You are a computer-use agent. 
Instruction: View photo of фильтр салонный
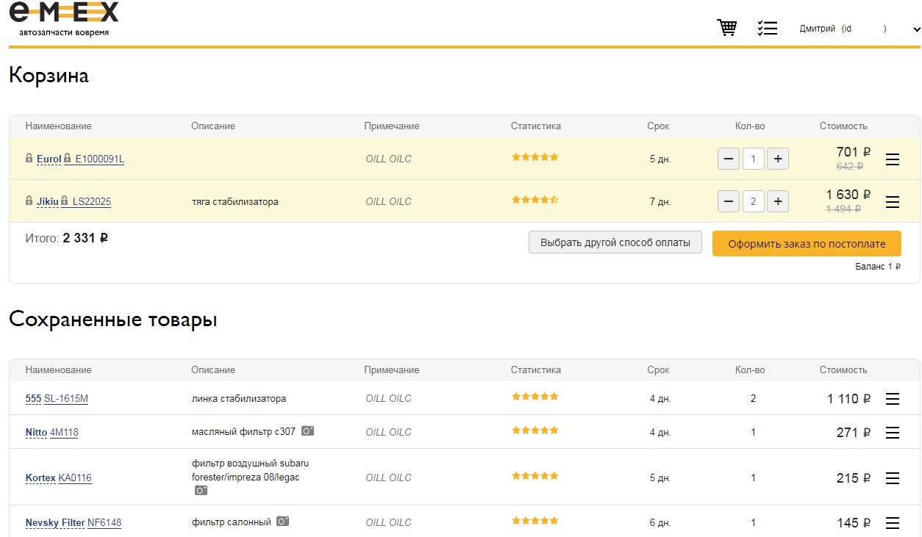click(283, 522)
